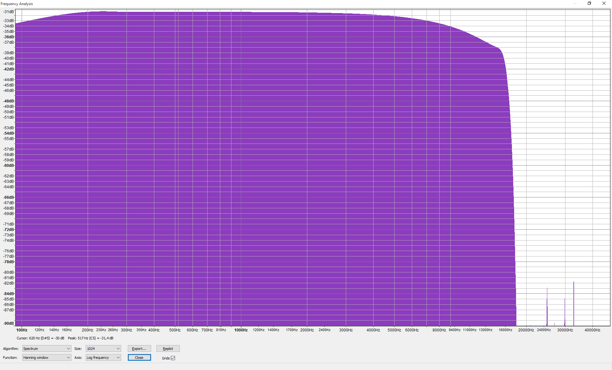
Task: Click the -90dB scale label
Action: [9, 323]
